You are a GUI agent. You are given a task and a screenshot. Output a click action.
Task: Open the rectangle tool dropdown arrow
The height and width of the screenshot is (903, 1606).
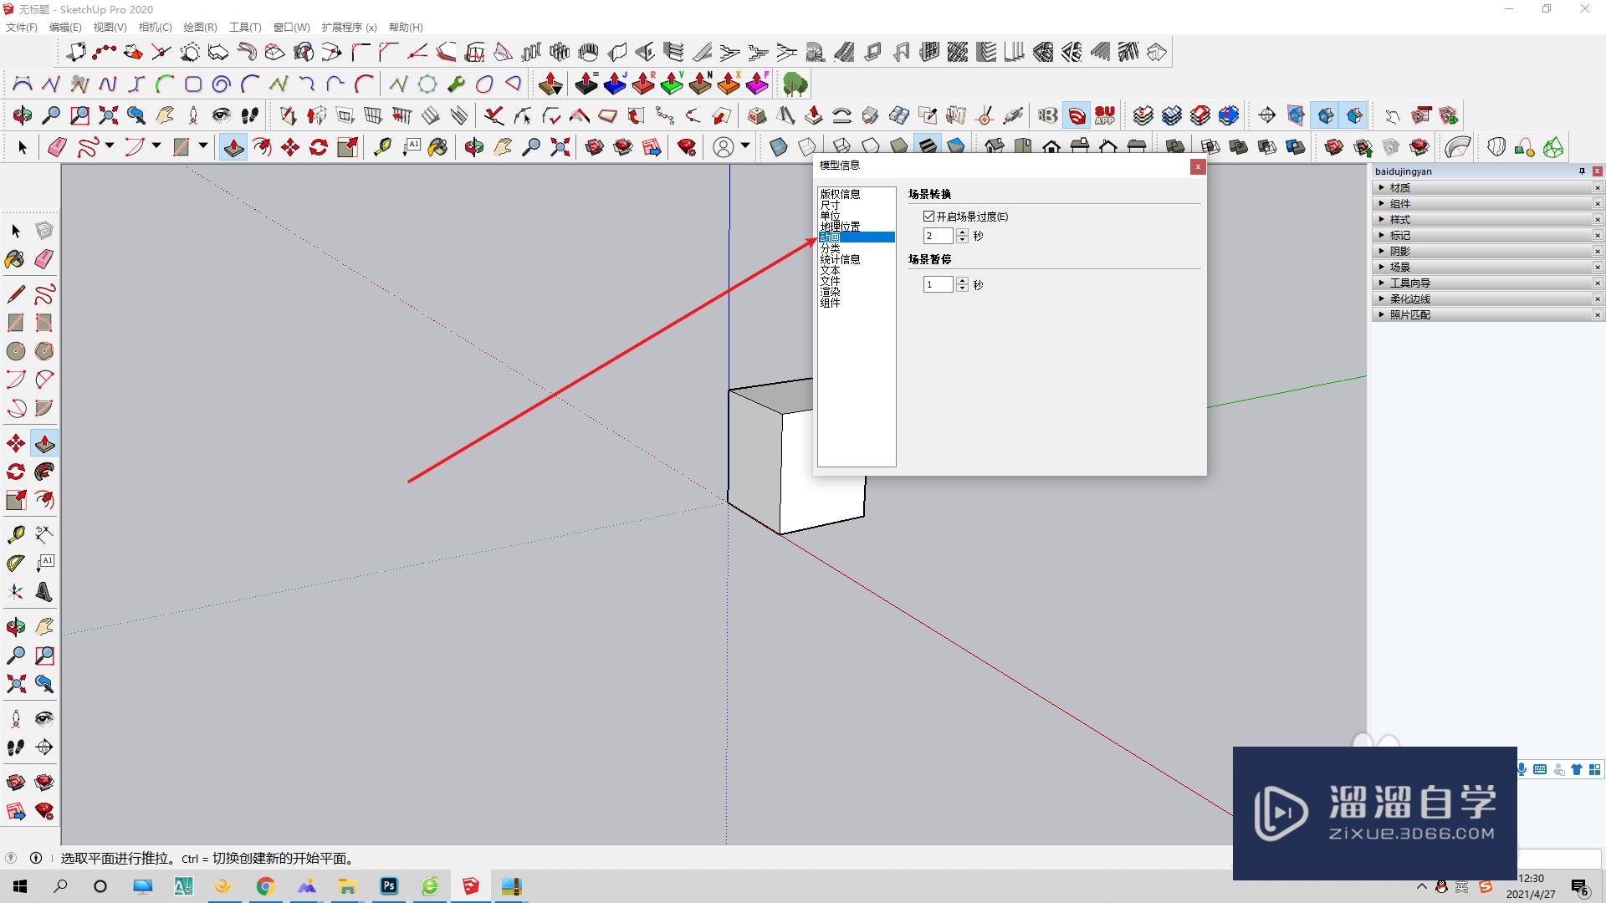click(x=203, y=146)
